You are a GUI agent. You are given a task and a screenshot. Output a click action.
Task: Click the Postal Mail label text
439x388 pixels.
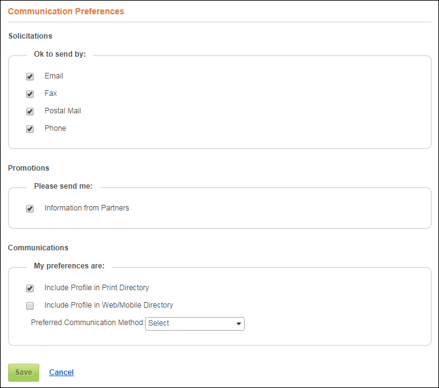point(63,111)
